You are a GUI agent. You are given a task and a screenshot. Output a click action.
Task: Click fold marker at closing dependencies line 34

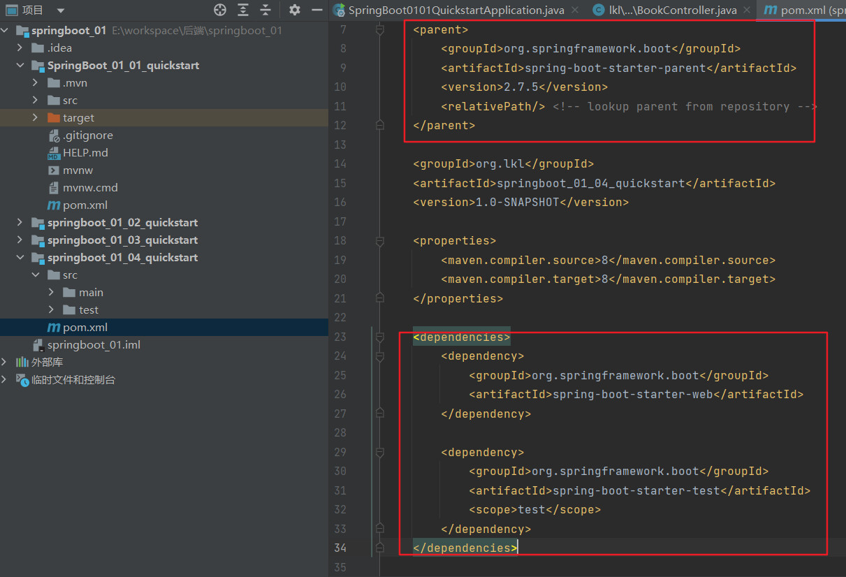tap(379, 548)
